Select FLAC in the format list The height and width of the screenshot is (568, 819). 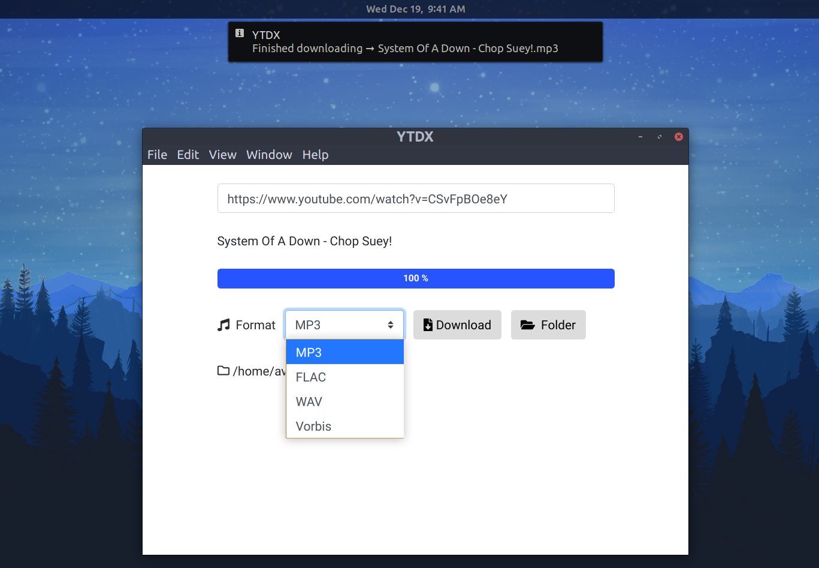tap(344, 377)
